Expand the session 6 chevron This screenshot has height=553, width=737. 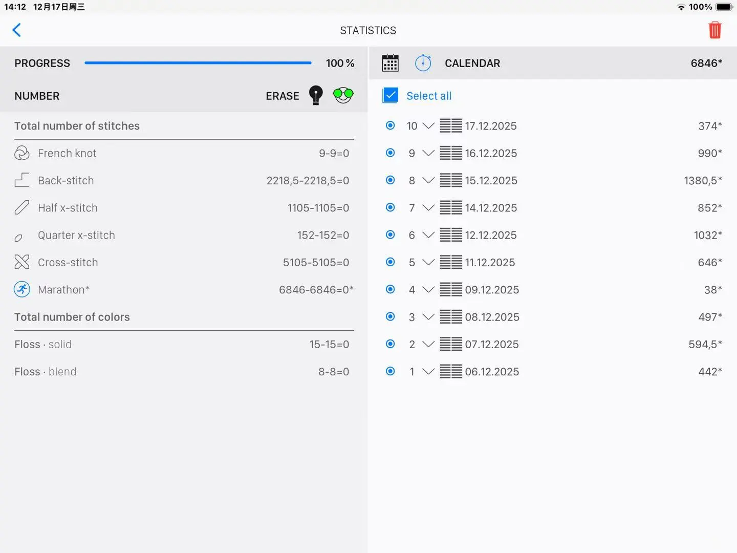coord(428,235)
